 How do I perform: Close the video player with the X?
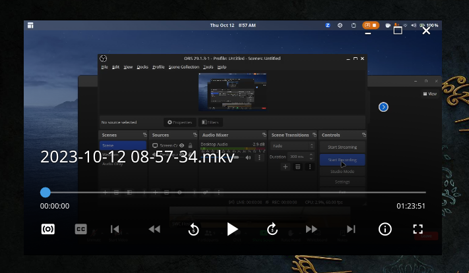pyautogui.click(x=426, y=30)
